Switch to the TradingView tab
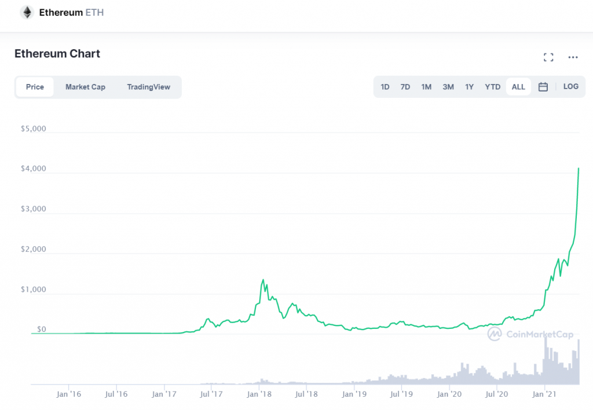This screenshot has width=593, height=410. point(148,86)
